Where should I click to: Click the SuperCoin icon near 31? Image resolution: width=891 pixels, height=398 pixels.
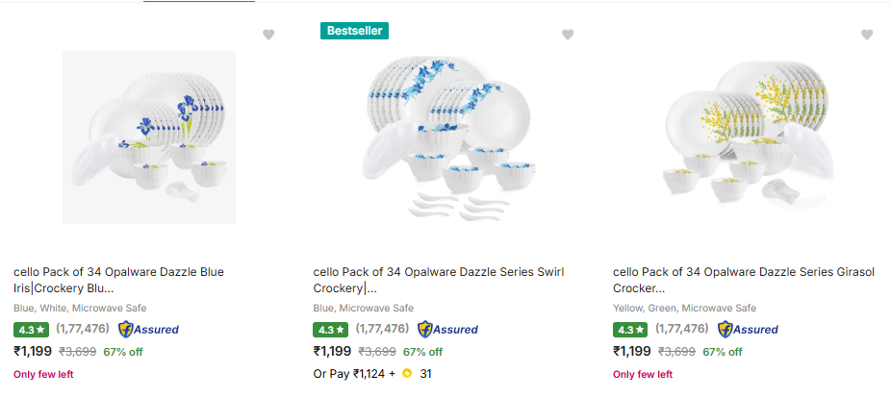coord(407,373)
